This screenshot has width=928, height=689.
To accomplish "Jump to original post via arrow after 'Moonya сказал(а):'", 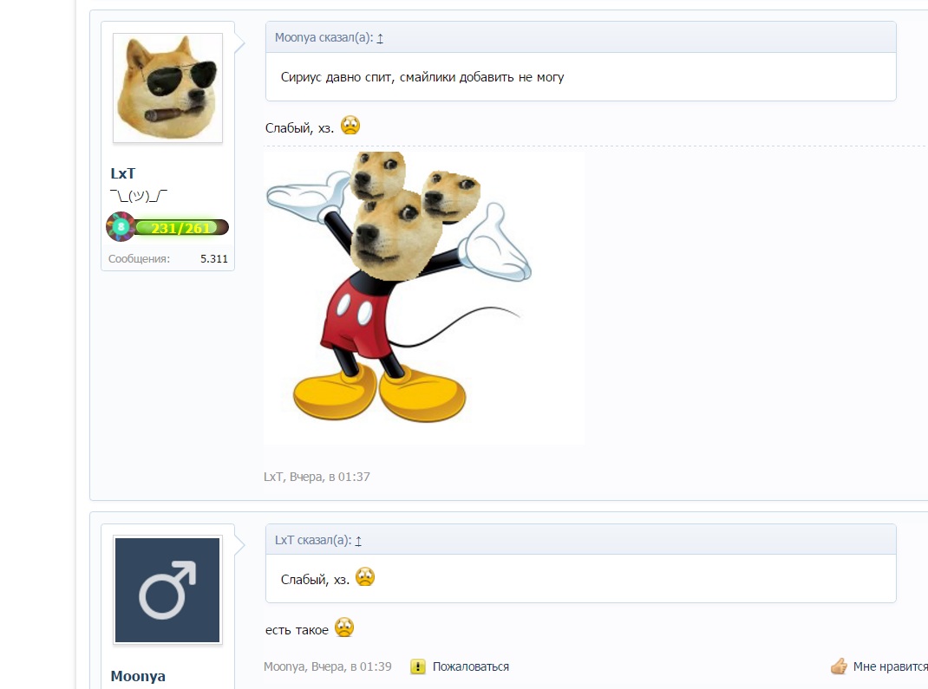I will (380, 37).
